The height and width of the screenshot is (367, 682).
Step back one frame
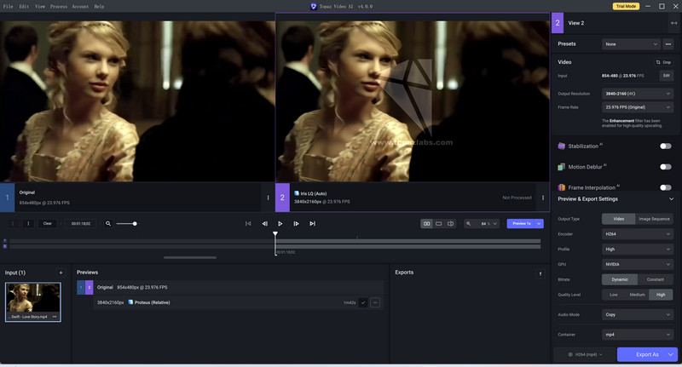pyautogui.click(x=264, y=224)
